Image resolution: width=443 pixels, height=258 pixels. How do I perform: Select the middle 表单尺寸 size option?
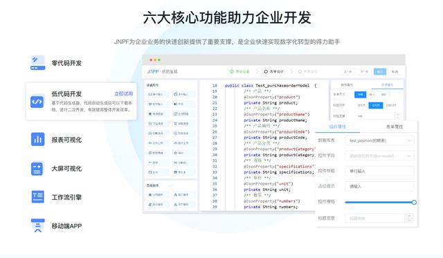point(372,95)
